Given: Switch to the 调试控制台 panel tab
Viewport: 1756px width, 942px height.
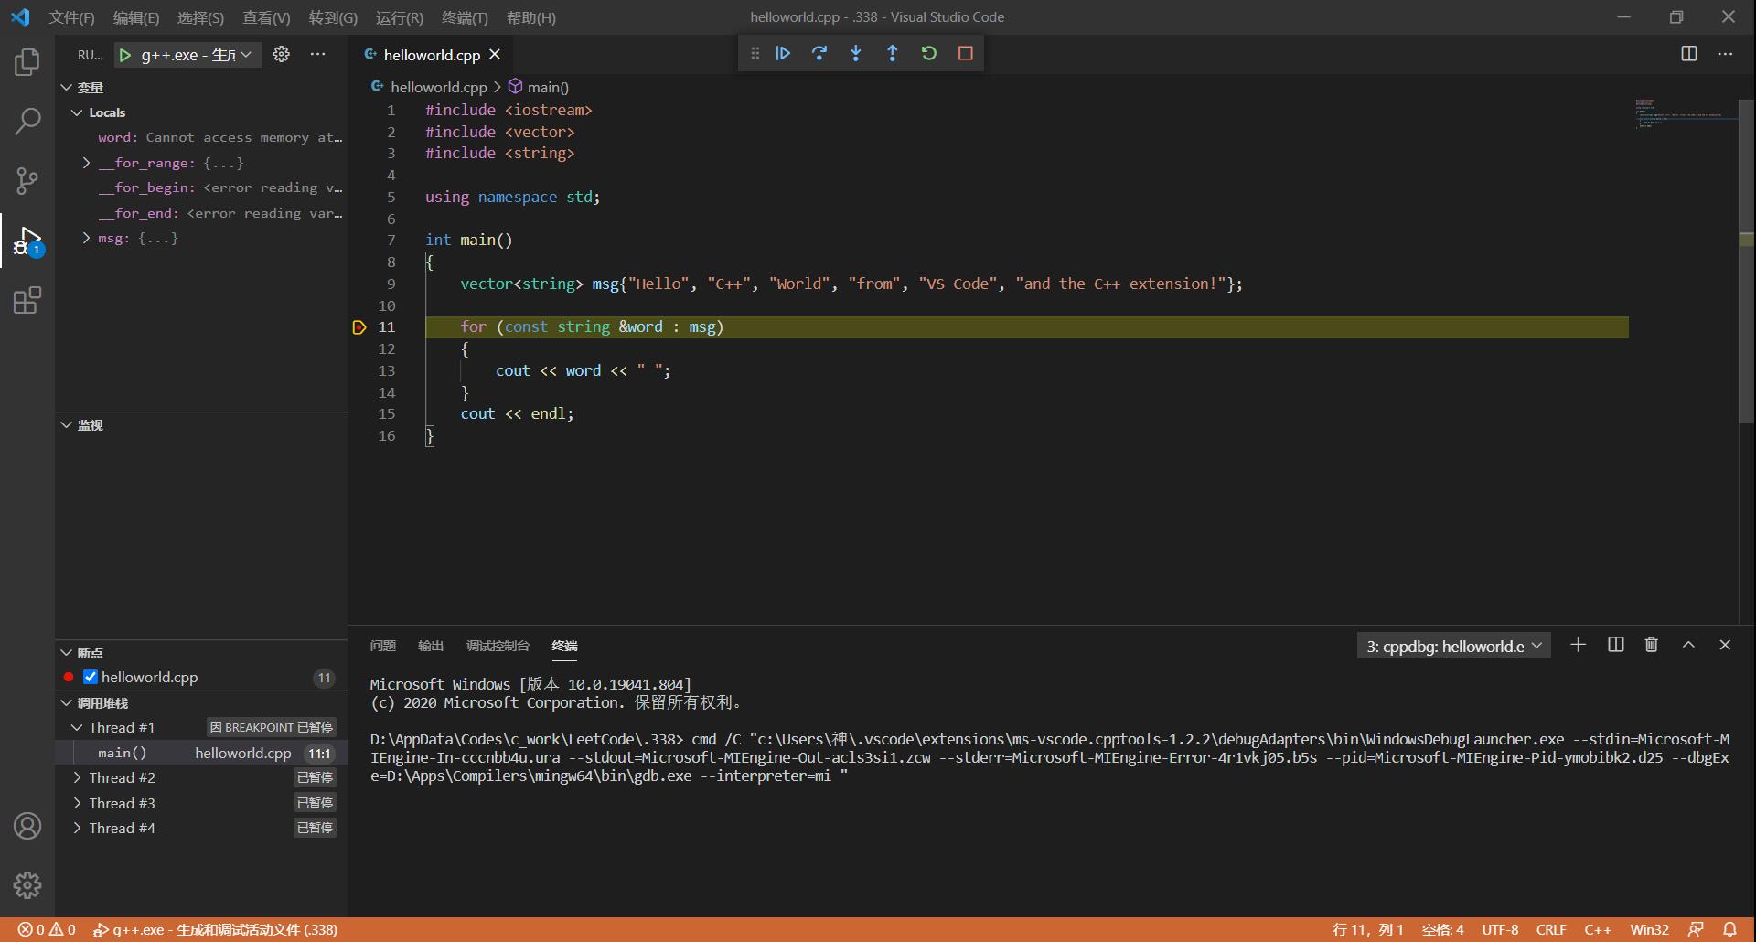Looking at the screenshot, I should coord(498,646).
